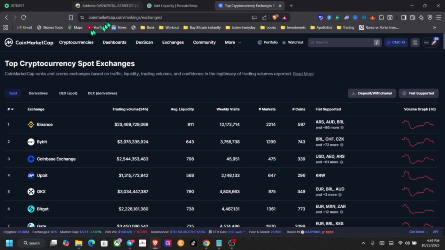
Task: Bookmark this page via the address bar bookmark icon
Action: tap(71, 17)
